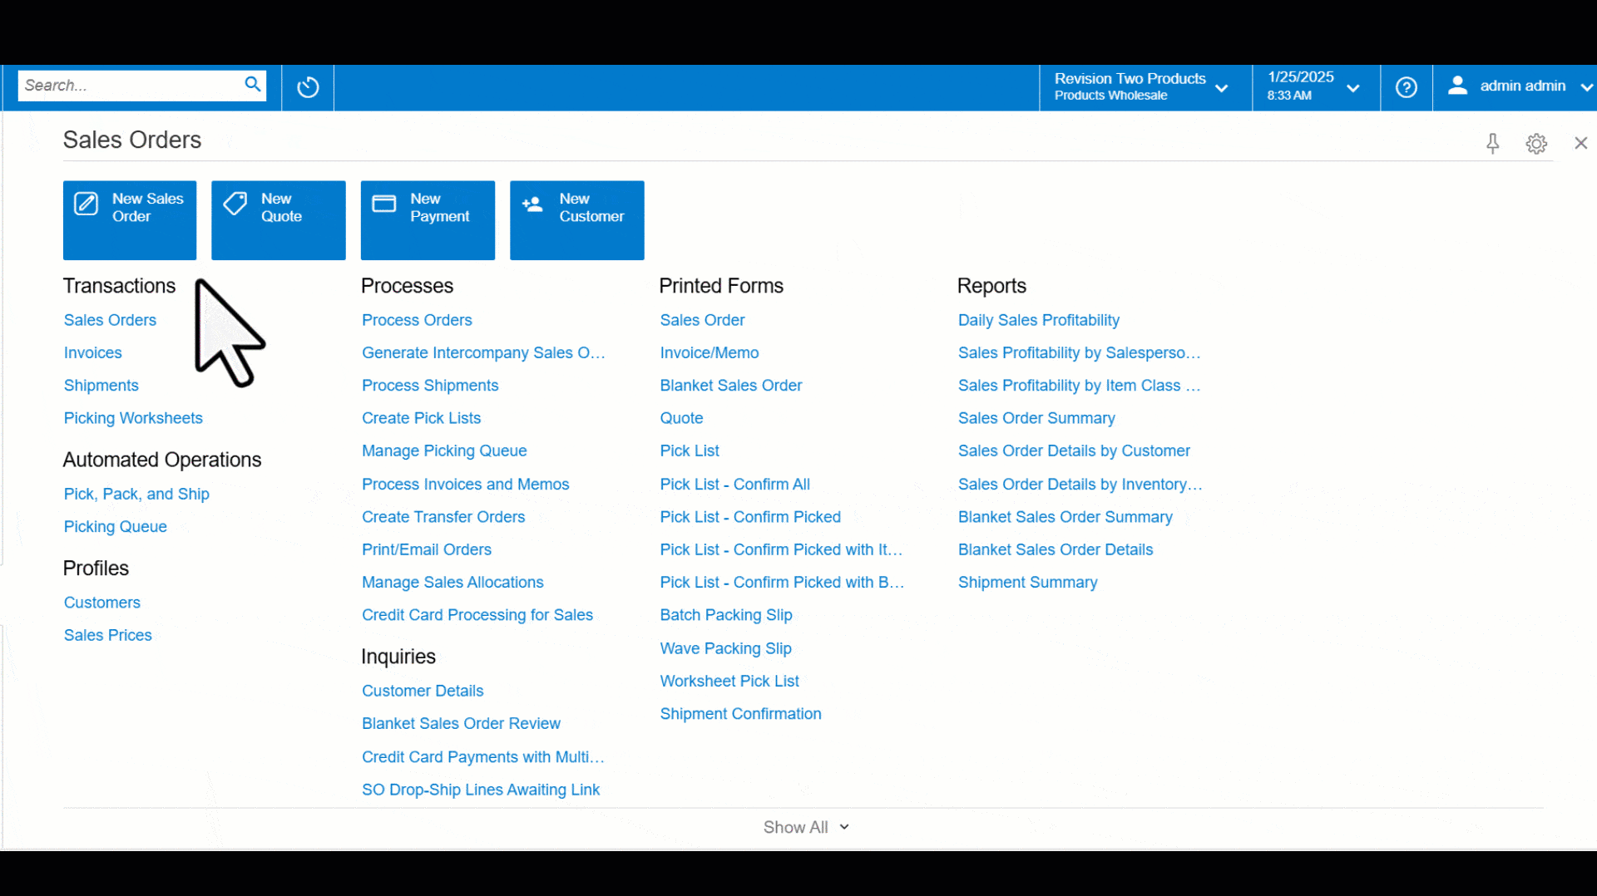Click the New Quote tile
This screenshot has width=1597, height=896.
pyautogui.click(x=279, y=220)
